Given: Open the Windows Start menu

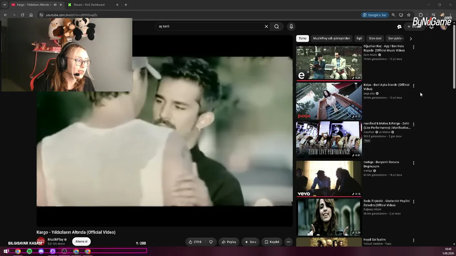Looking at the screenshot, I should [x=6, y=251].
